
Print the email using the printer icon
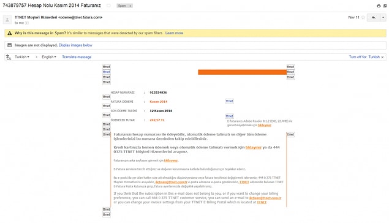[x=379, y=6]
